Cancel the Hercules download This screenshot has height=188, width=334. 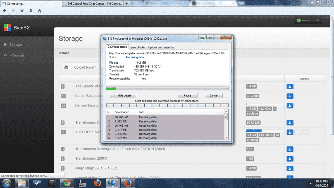(214, 95)
